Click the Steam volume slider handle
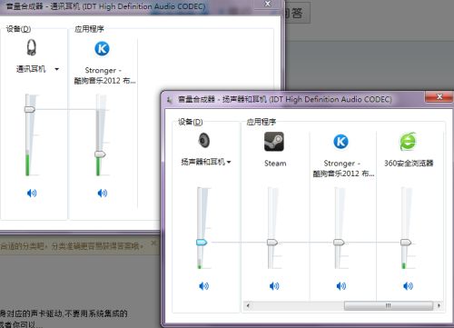The width and height of the screenshot is (454, 328). [272, 242]
